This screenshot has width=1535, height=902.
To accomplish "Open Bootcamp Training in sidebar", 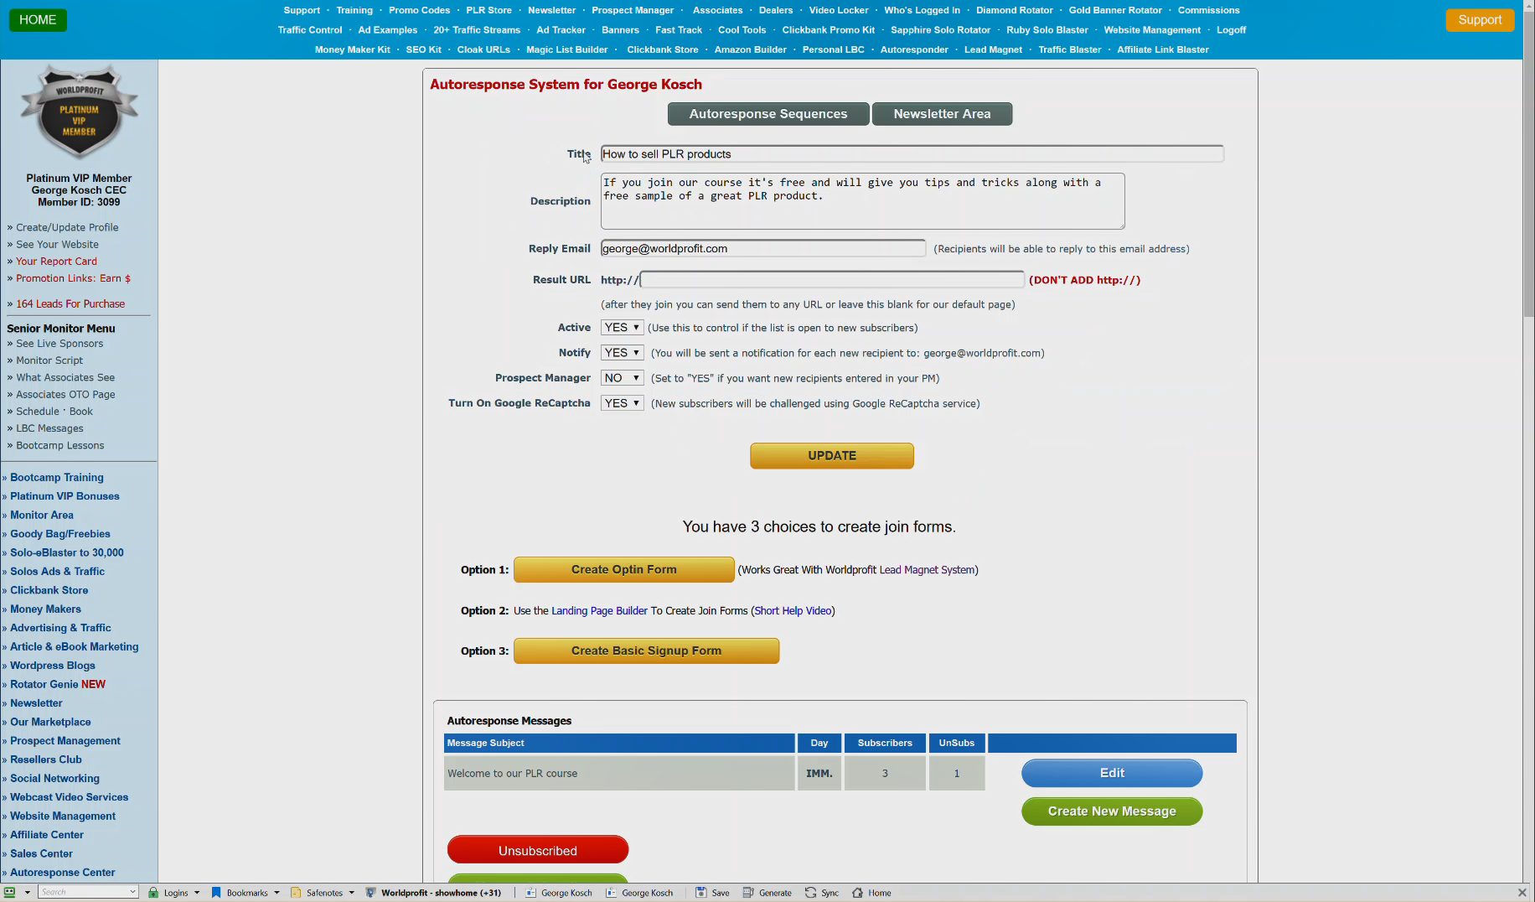I will point(57,478).
